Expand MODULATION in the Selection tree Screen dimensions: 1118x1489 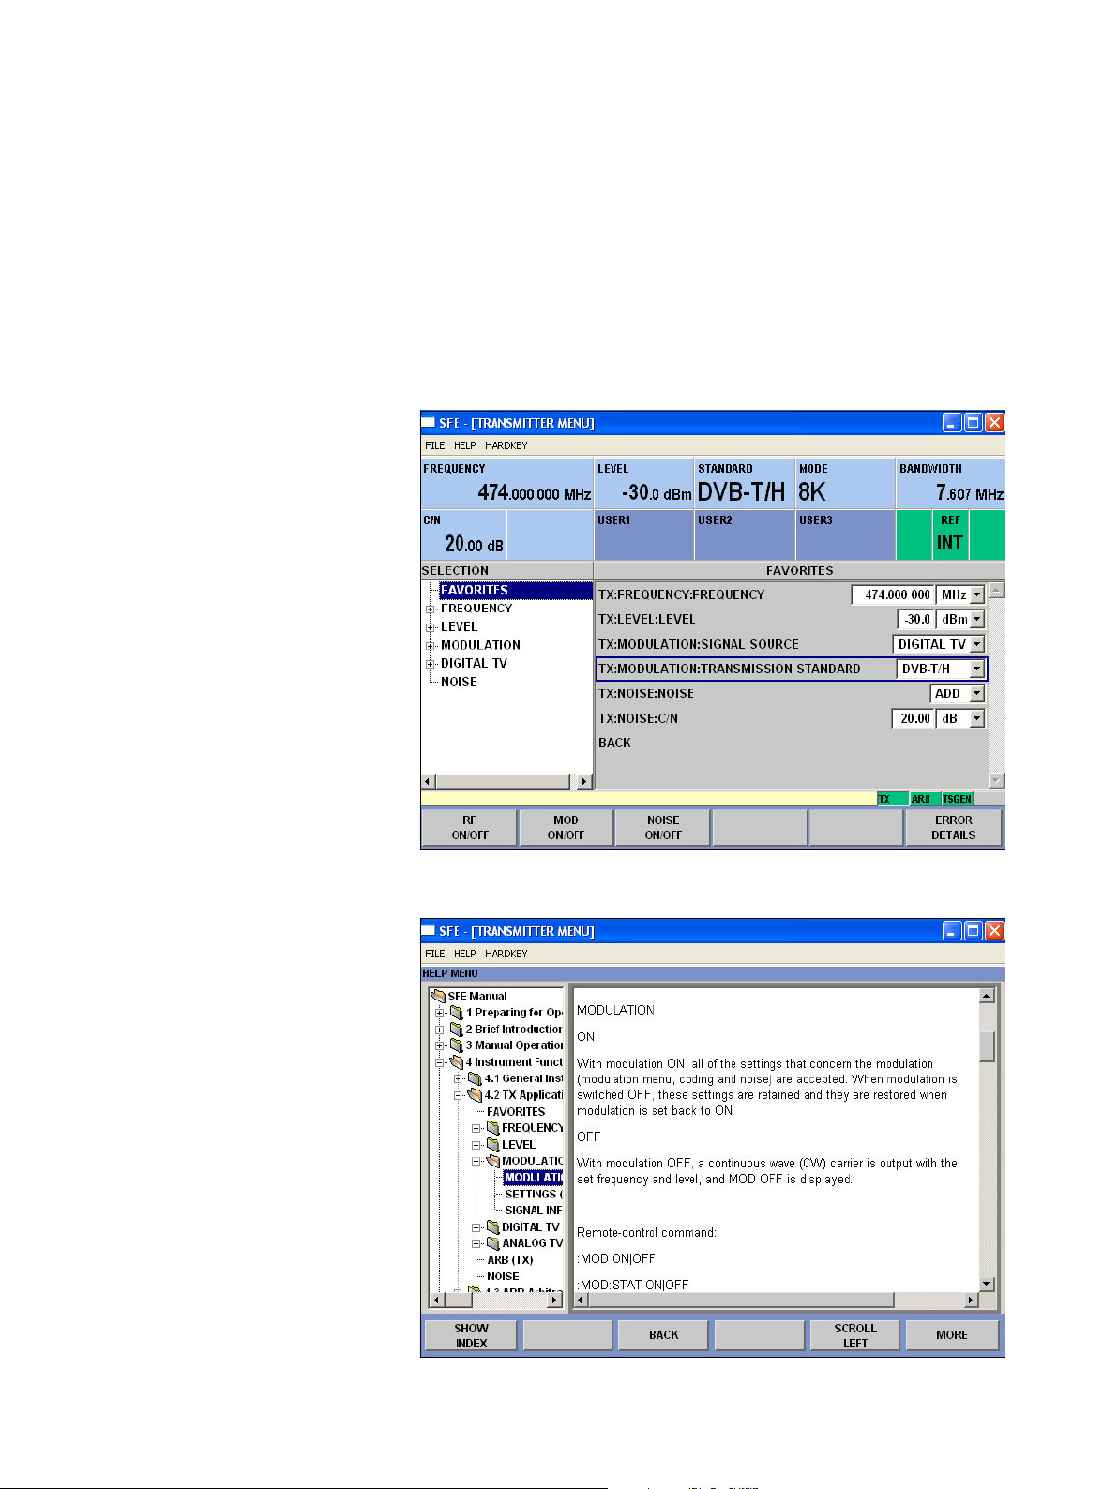coord(431,646)
